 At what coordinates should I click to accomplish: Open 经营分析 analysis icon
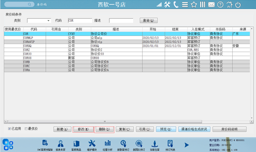(108, 145)
